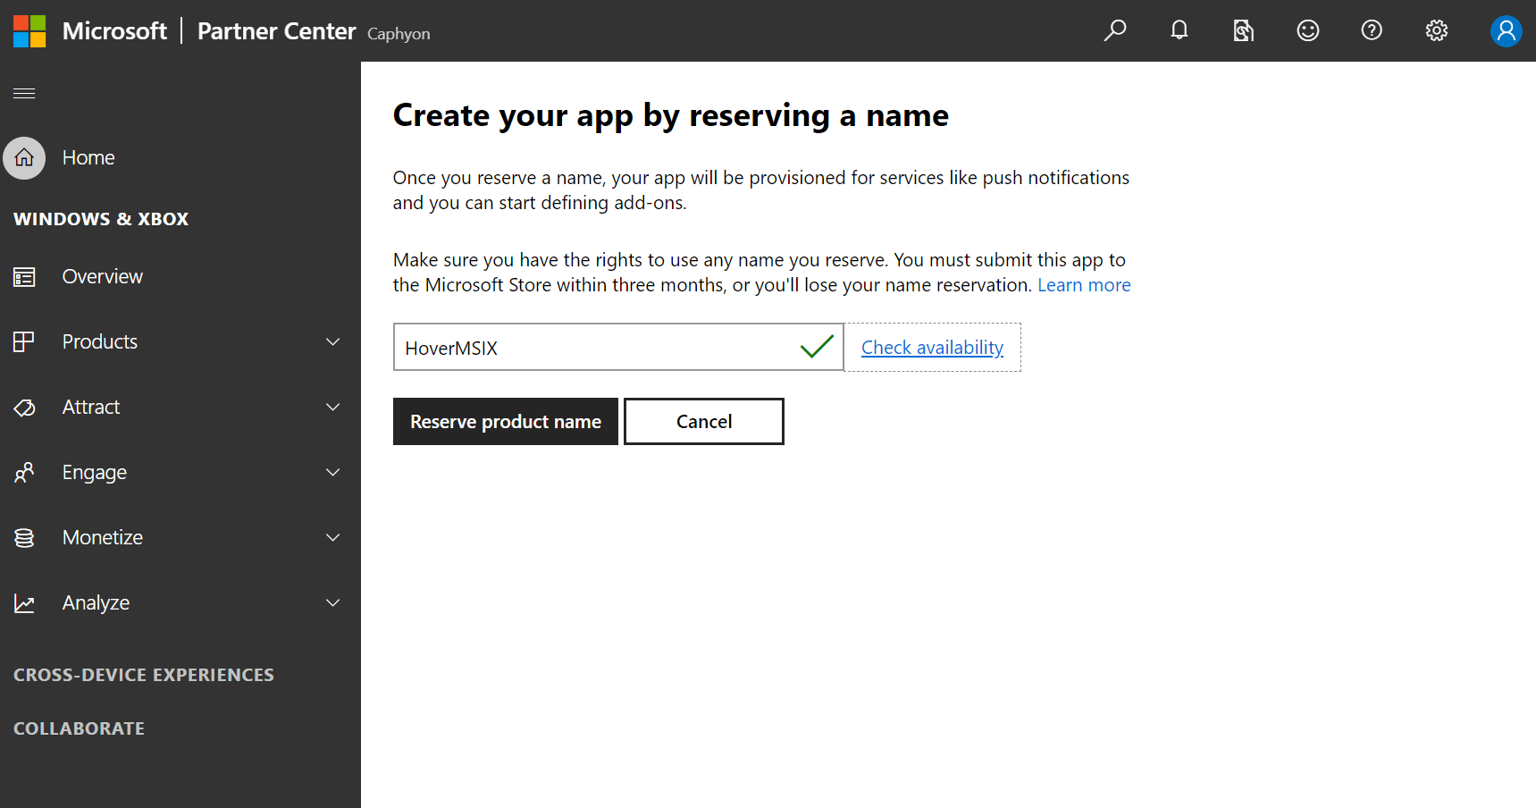Viewport: 1536px width, 808px height.
Task: Open search with the magnifier icon
Action: tap(1114, 30)
